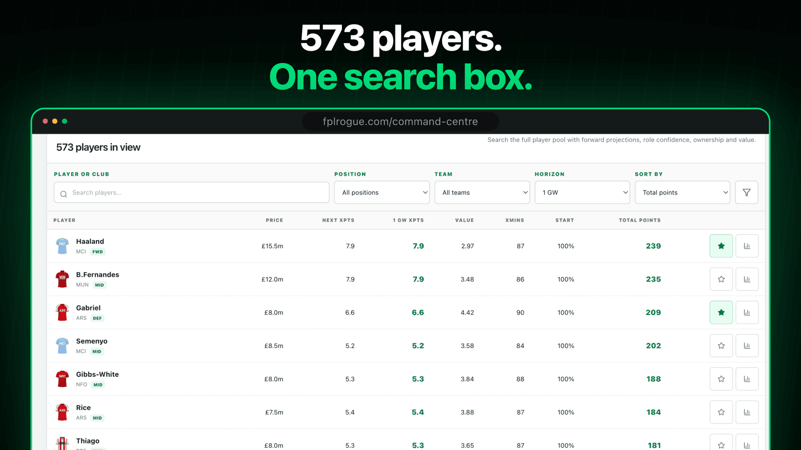Click Semenyo's shirt icon
This screenshot has width=801, height=450.
[x=62, y=345]
